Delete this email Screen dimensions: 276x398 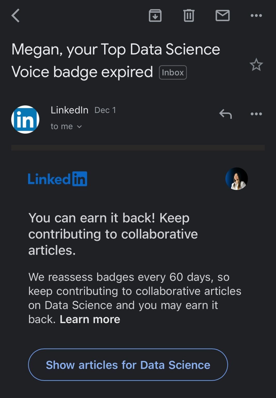[x=189, y=16]
